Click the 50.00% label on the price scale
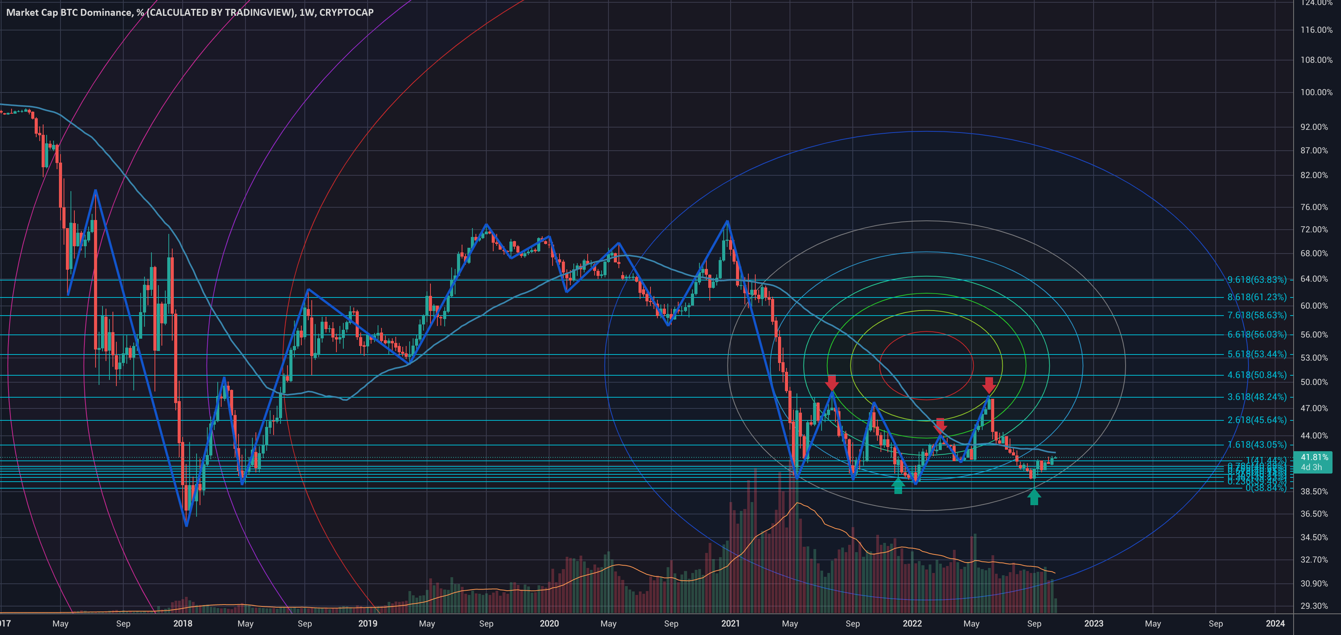The height and width of the screenshot is (635, 1341). pyautogui.click(x=1314, y=382)
